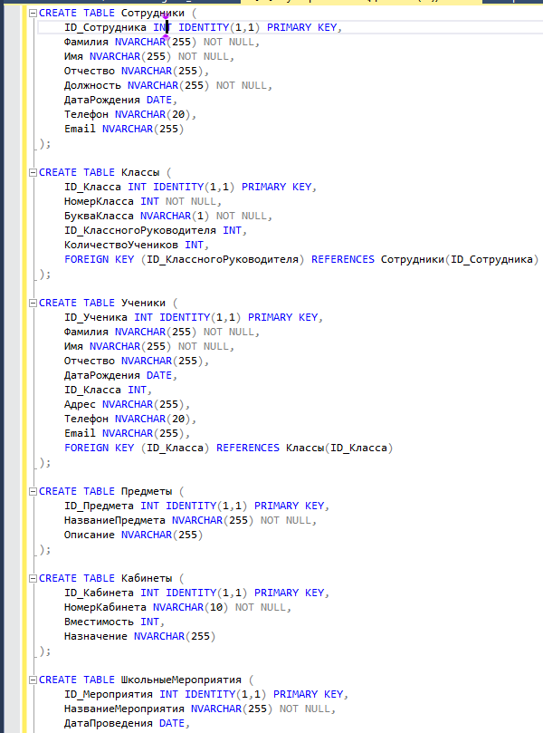Click the ДатаПроведения column name
Screen dimensions: 543x733
click(109, 723)
